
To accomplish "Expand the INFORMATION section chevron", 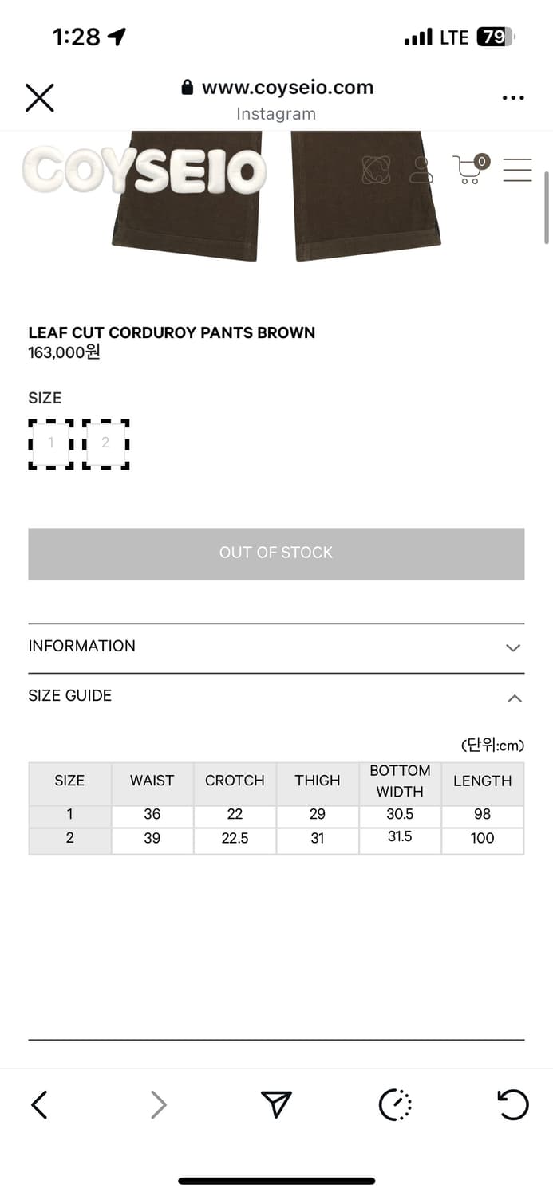I will [513, 647].
